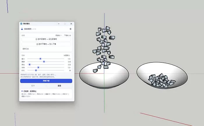Click the falling object count label showing 32
204x126 pixels.
pyautogui.click(x=67, y=35)
